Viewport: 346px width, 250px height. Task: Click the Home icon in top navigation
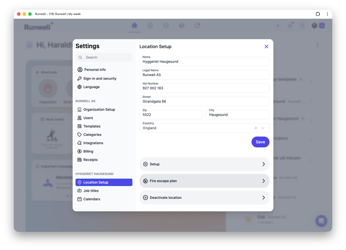[x=134, y=26]
